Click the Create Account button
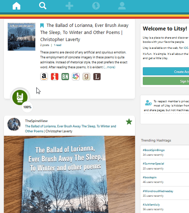Screen dimensions: 189x213 click(x=166, y=71)
